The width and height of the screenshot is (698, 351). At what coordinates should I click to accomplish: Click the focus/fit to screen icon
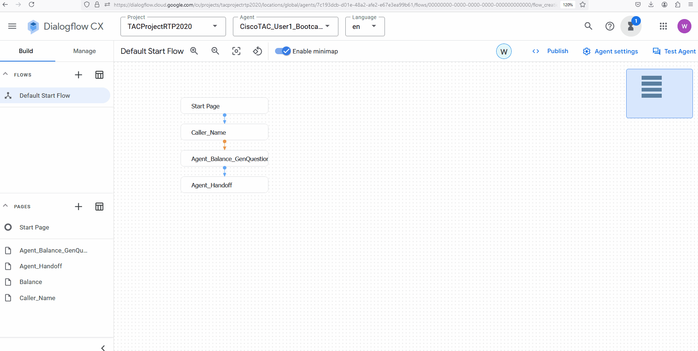(237, 51)
